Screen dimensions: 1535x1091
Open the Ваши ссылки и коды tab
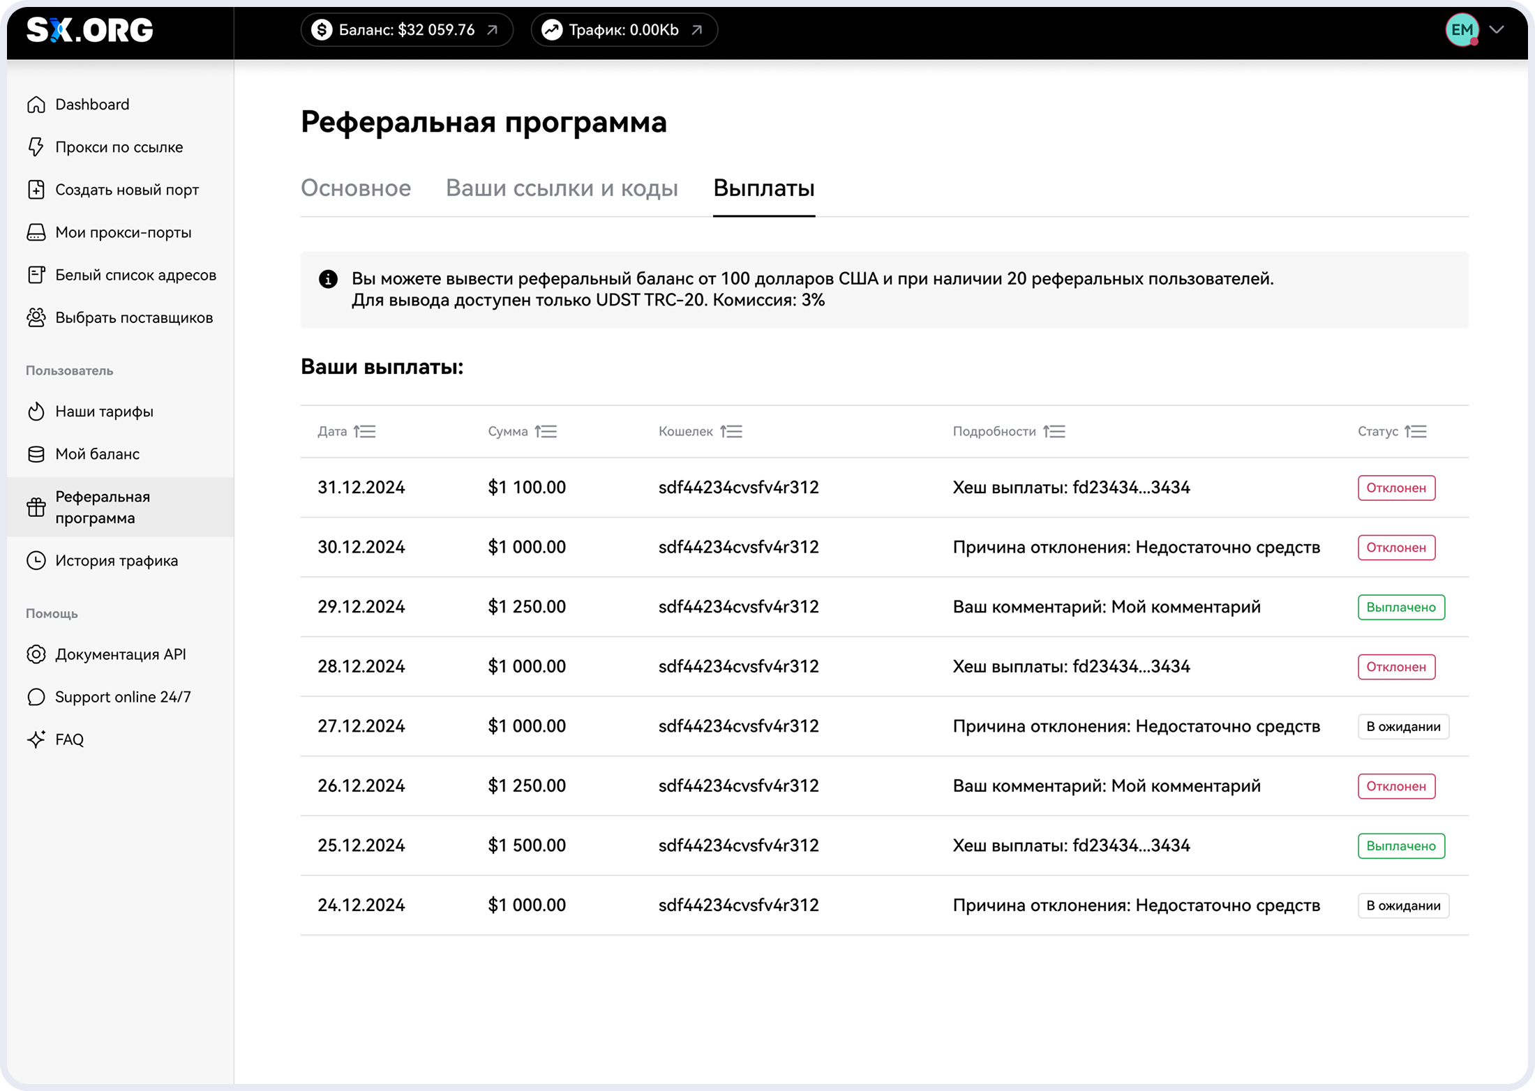click(562, 188)
